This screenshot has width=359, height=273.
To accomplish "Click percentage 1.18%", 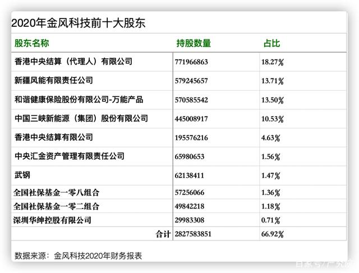I will coord(270,206).
